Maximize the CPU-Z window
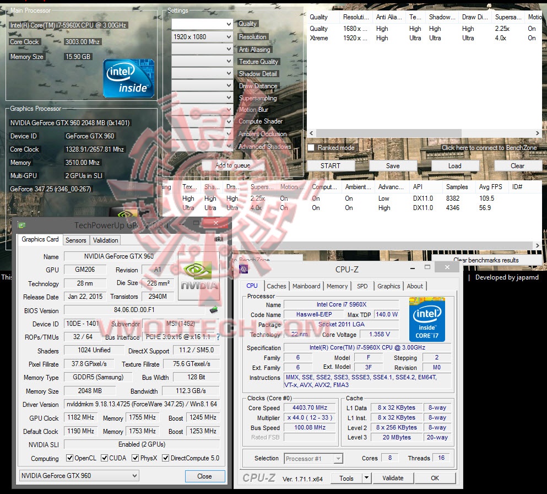 point(427,267)
